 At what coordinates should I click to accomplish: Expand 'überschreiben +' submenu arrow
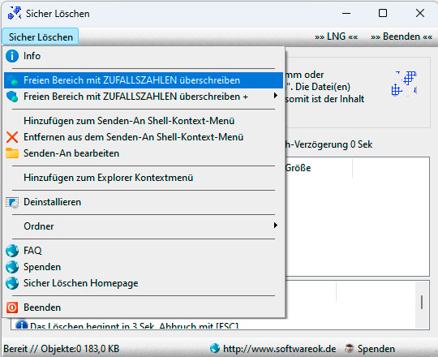[x=276, y=96]
